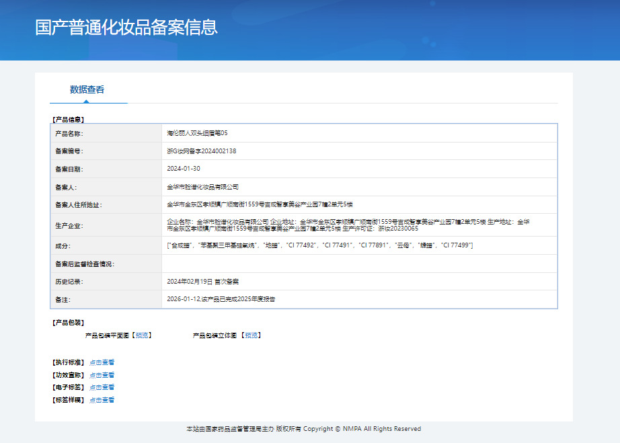Click the 备案后监督检查情况 row label
The height and width of the screenshot is (443, 620).
(x=85, y=264)
